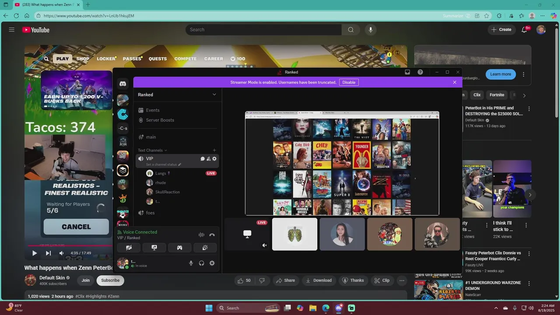The width and height of the screenshot is (560, 315).
Task: Open the DraftKings crown server icon
Action: [122, 198]
